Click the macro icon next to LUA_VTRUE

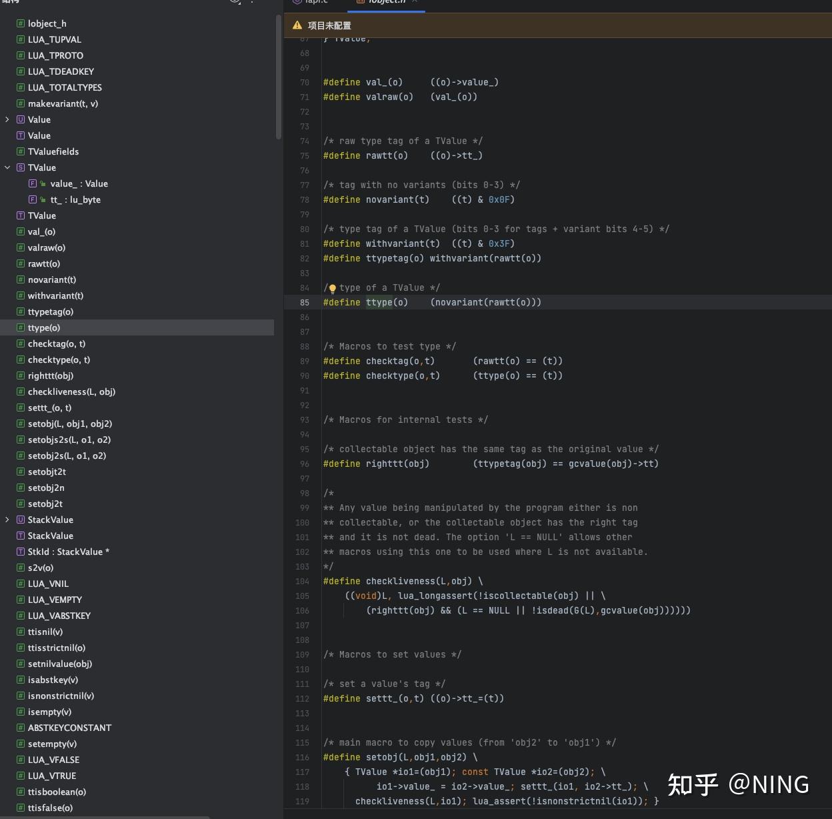click(21, 776)
